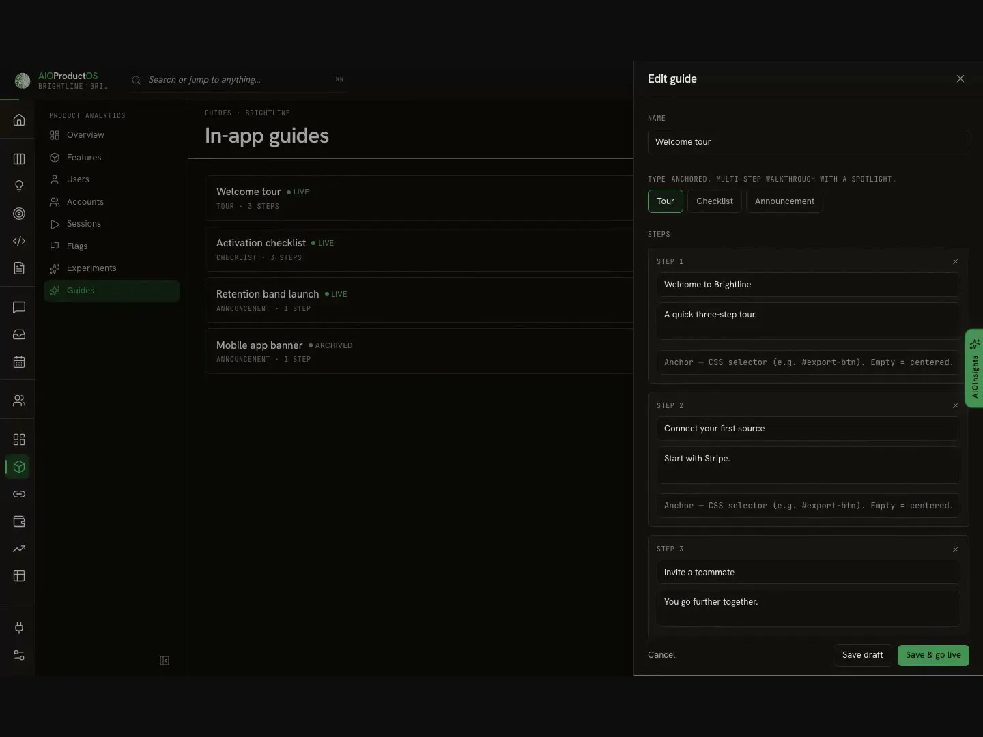Click the BRIGHTLINE breadcrumb
Screen dimensions: 983x737
click(x=268, y=113)
